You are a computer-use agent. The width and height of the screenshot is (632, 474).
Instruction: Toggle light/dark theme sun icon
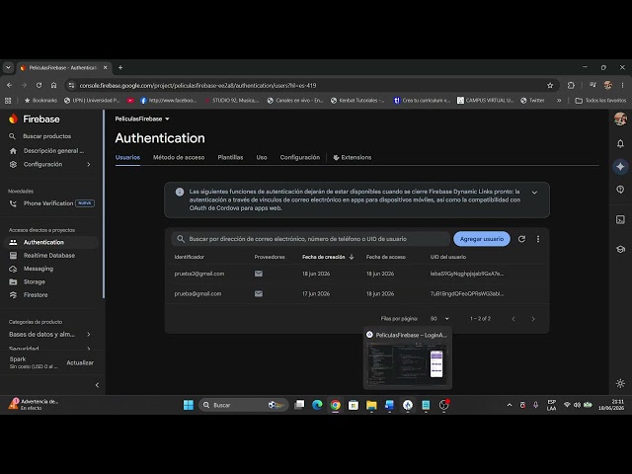620,383
